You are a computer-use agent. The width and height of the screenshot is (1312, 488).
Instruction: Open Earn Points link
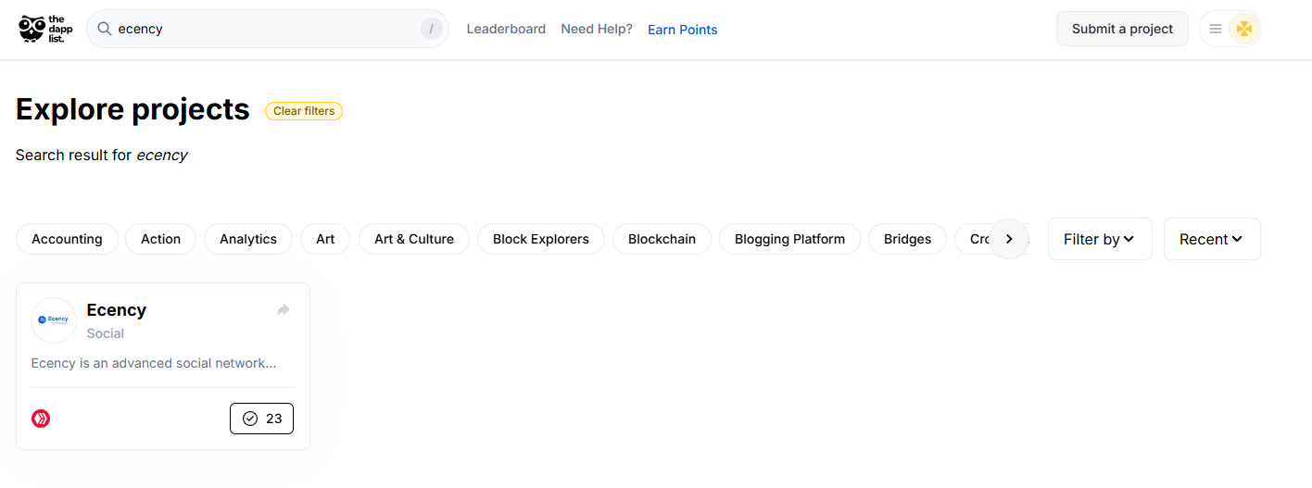coord(683,30)
